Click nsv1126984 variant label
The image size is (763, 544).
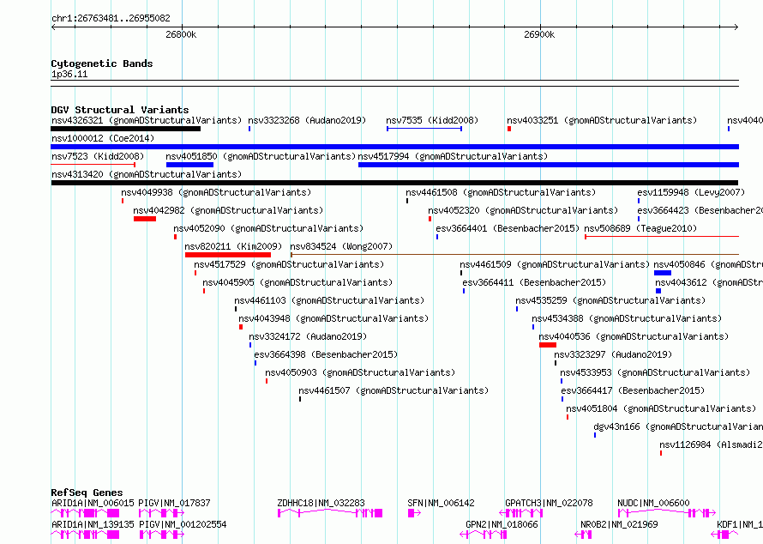click(x=711, y=444)
